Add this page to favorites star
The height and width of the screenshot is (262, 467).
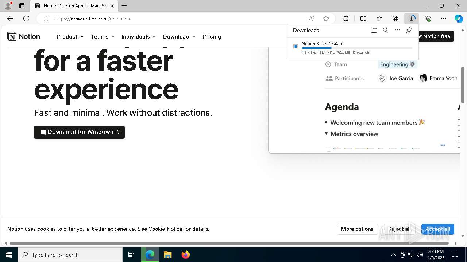click(326, 19)
